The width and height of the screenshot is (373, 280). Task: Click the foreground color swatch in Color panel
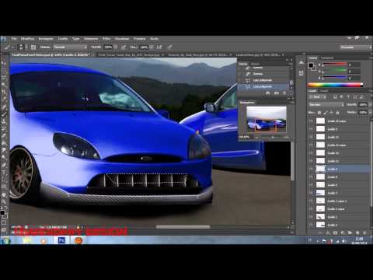(311, 65)
